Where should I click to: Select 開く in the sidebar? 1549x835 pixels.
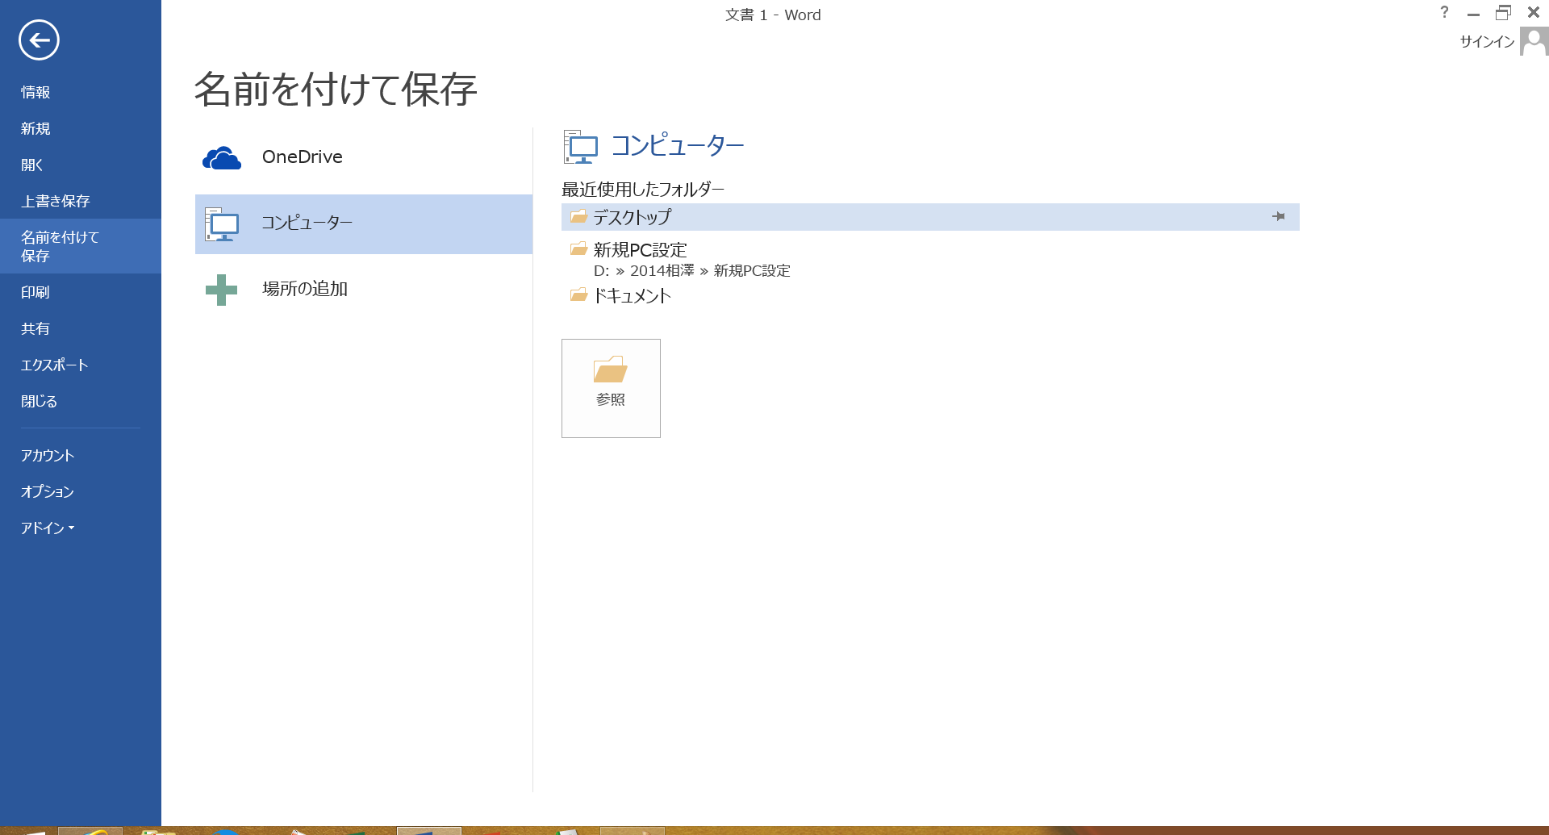point(81,165)
